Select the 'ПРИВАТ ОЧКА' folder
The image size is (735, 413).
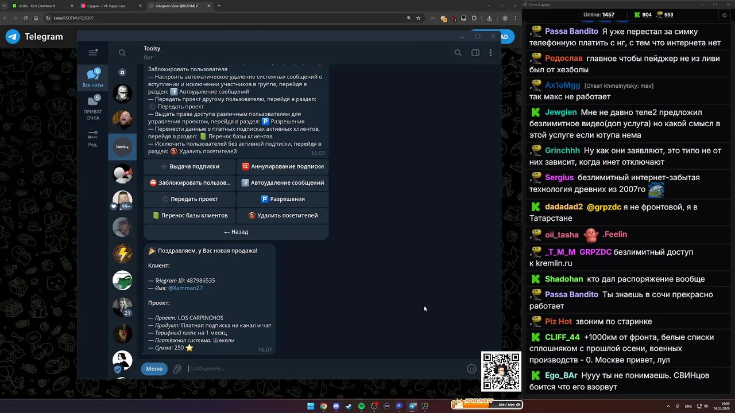(92, 108)
